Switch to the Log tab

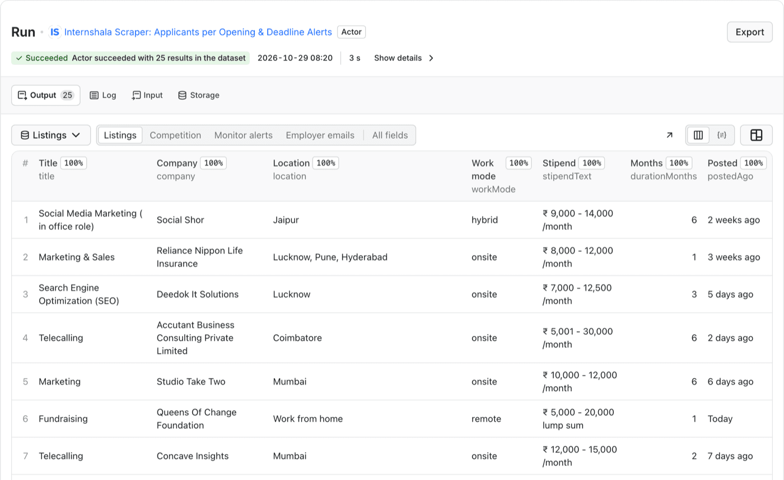(x=103, y=95)
